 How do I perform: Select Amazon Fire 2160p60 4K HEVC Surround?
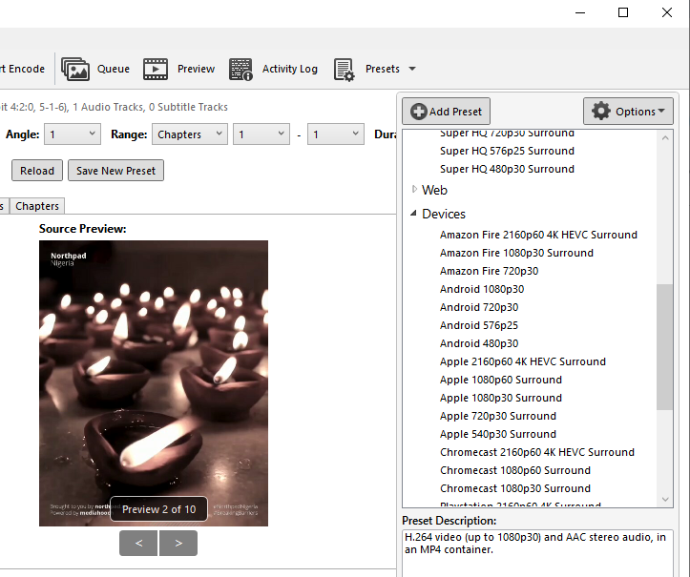tap(538, 235)
